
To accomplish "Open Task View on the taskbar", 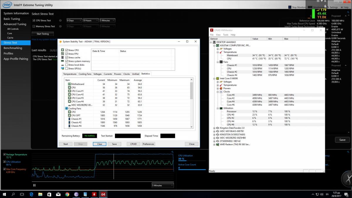I will [22, 194].
